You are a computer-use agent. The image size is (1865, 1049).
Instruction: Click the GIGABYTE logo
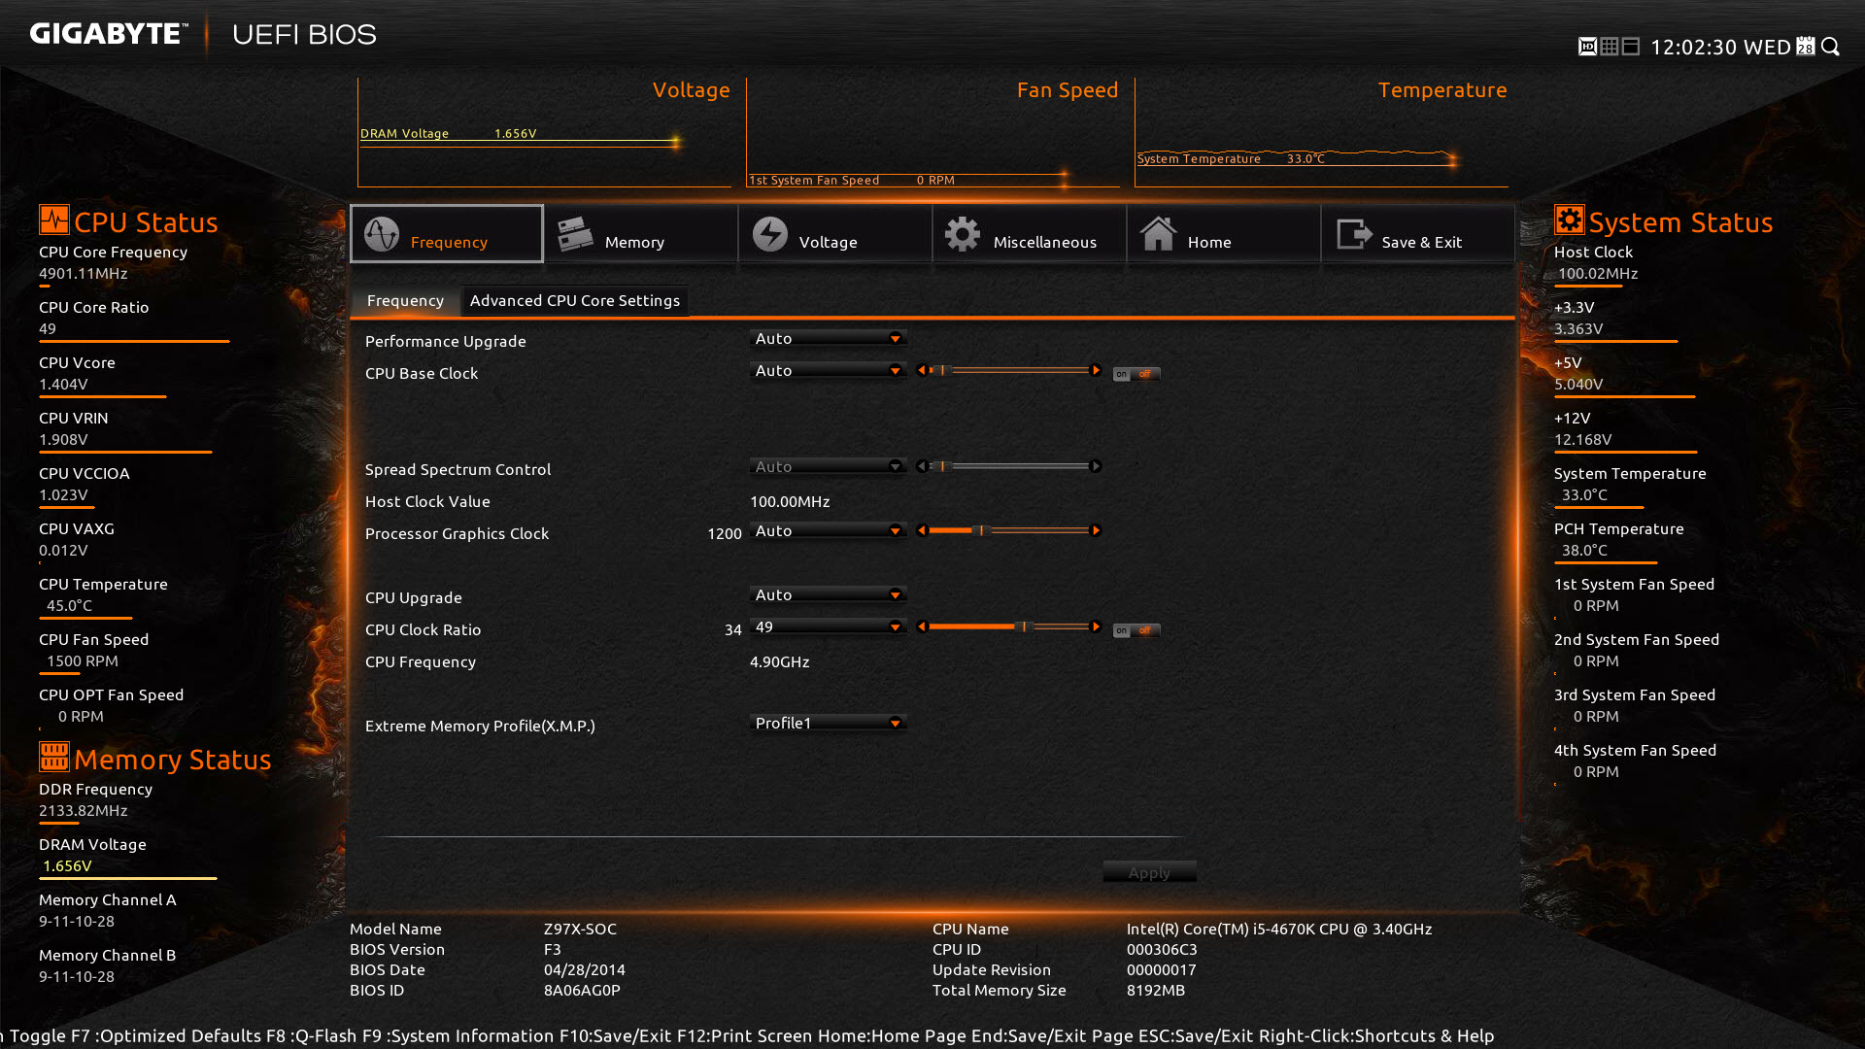109,34
